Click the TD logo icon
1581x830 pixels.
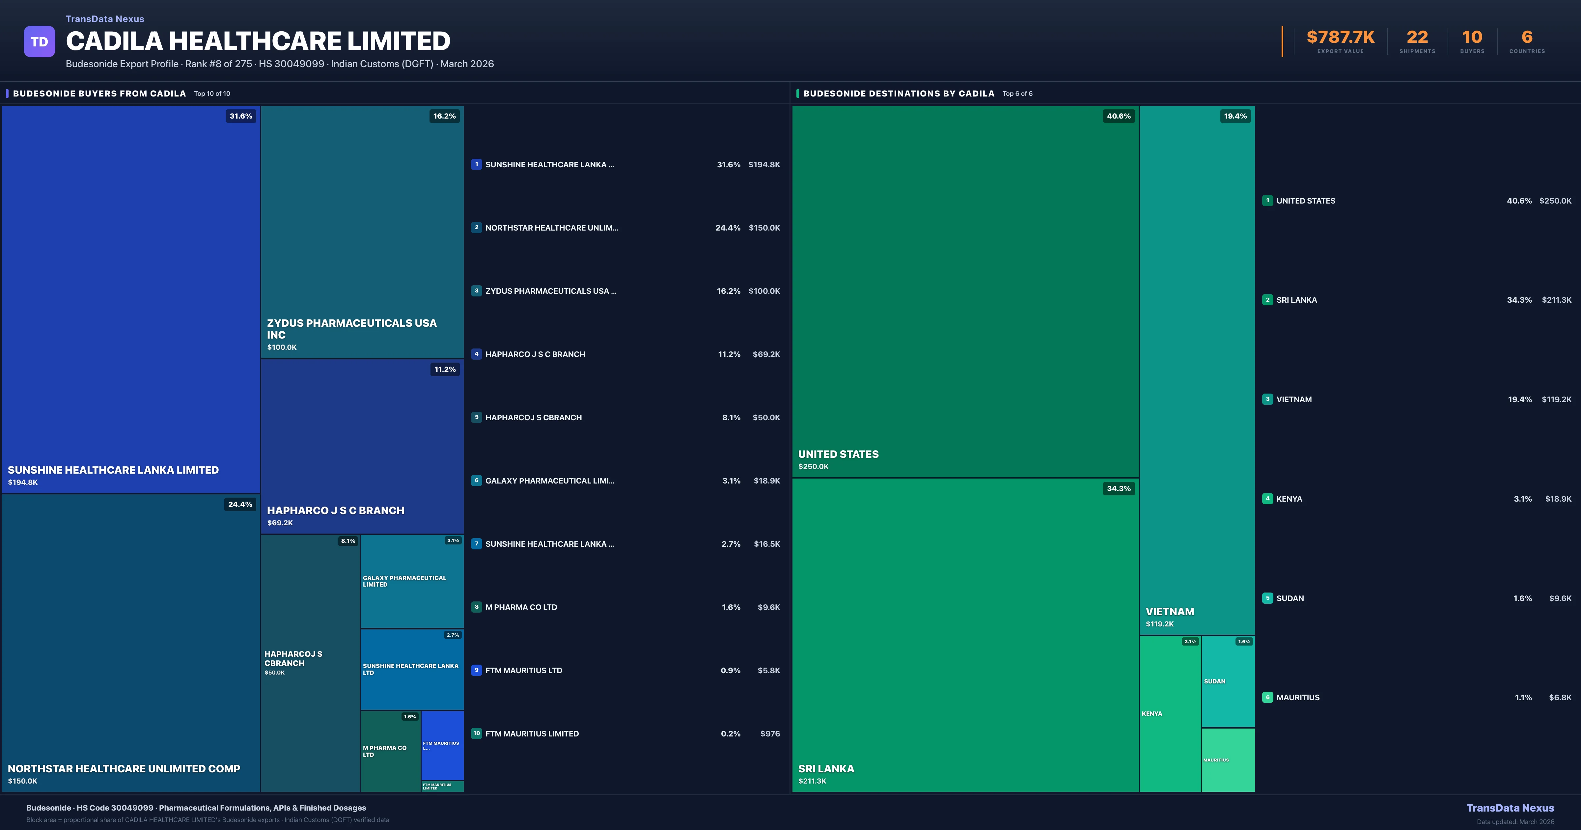[39, 41]
